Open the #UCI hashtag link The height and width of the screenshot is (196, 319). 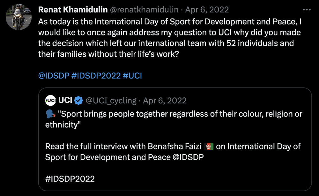[x=132, y=76]
